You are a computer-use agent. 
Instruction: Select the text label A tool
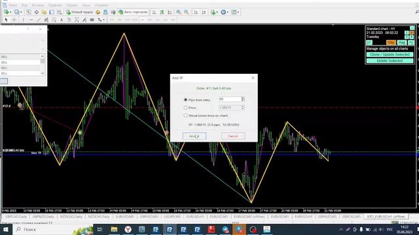[x=62, y=20]
